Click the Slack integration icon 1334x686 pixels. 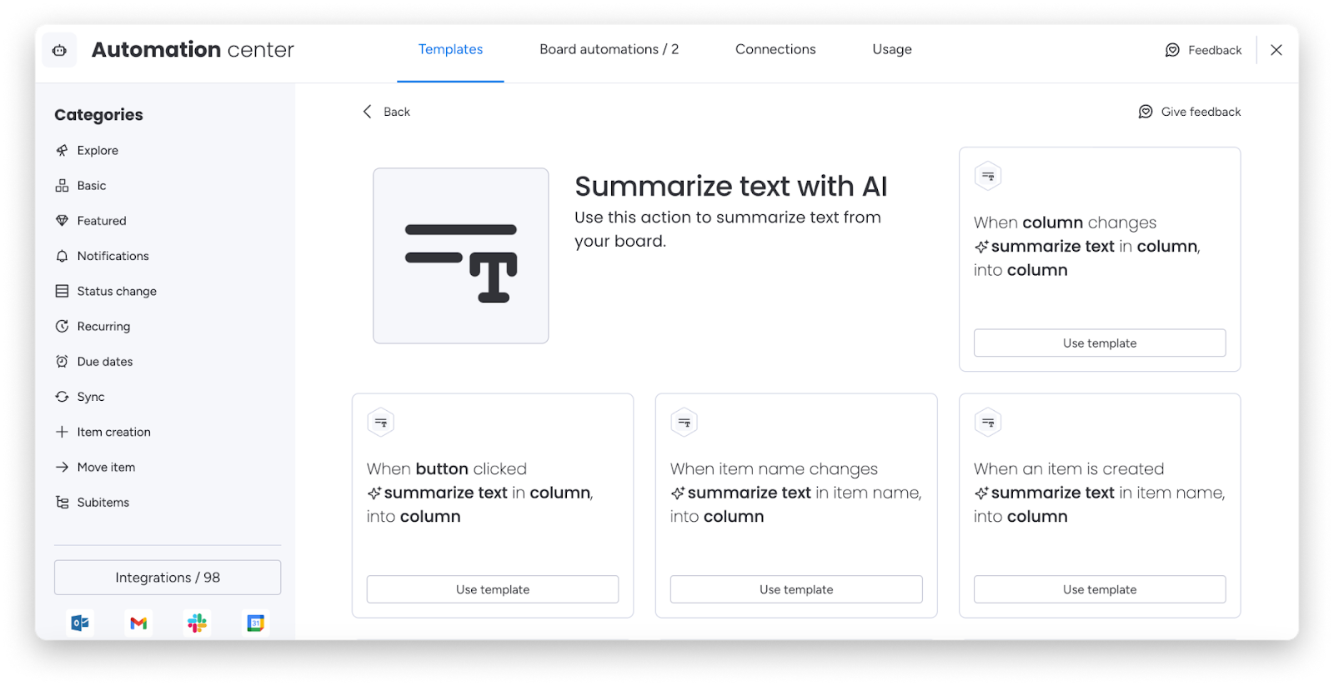point(198,623)
